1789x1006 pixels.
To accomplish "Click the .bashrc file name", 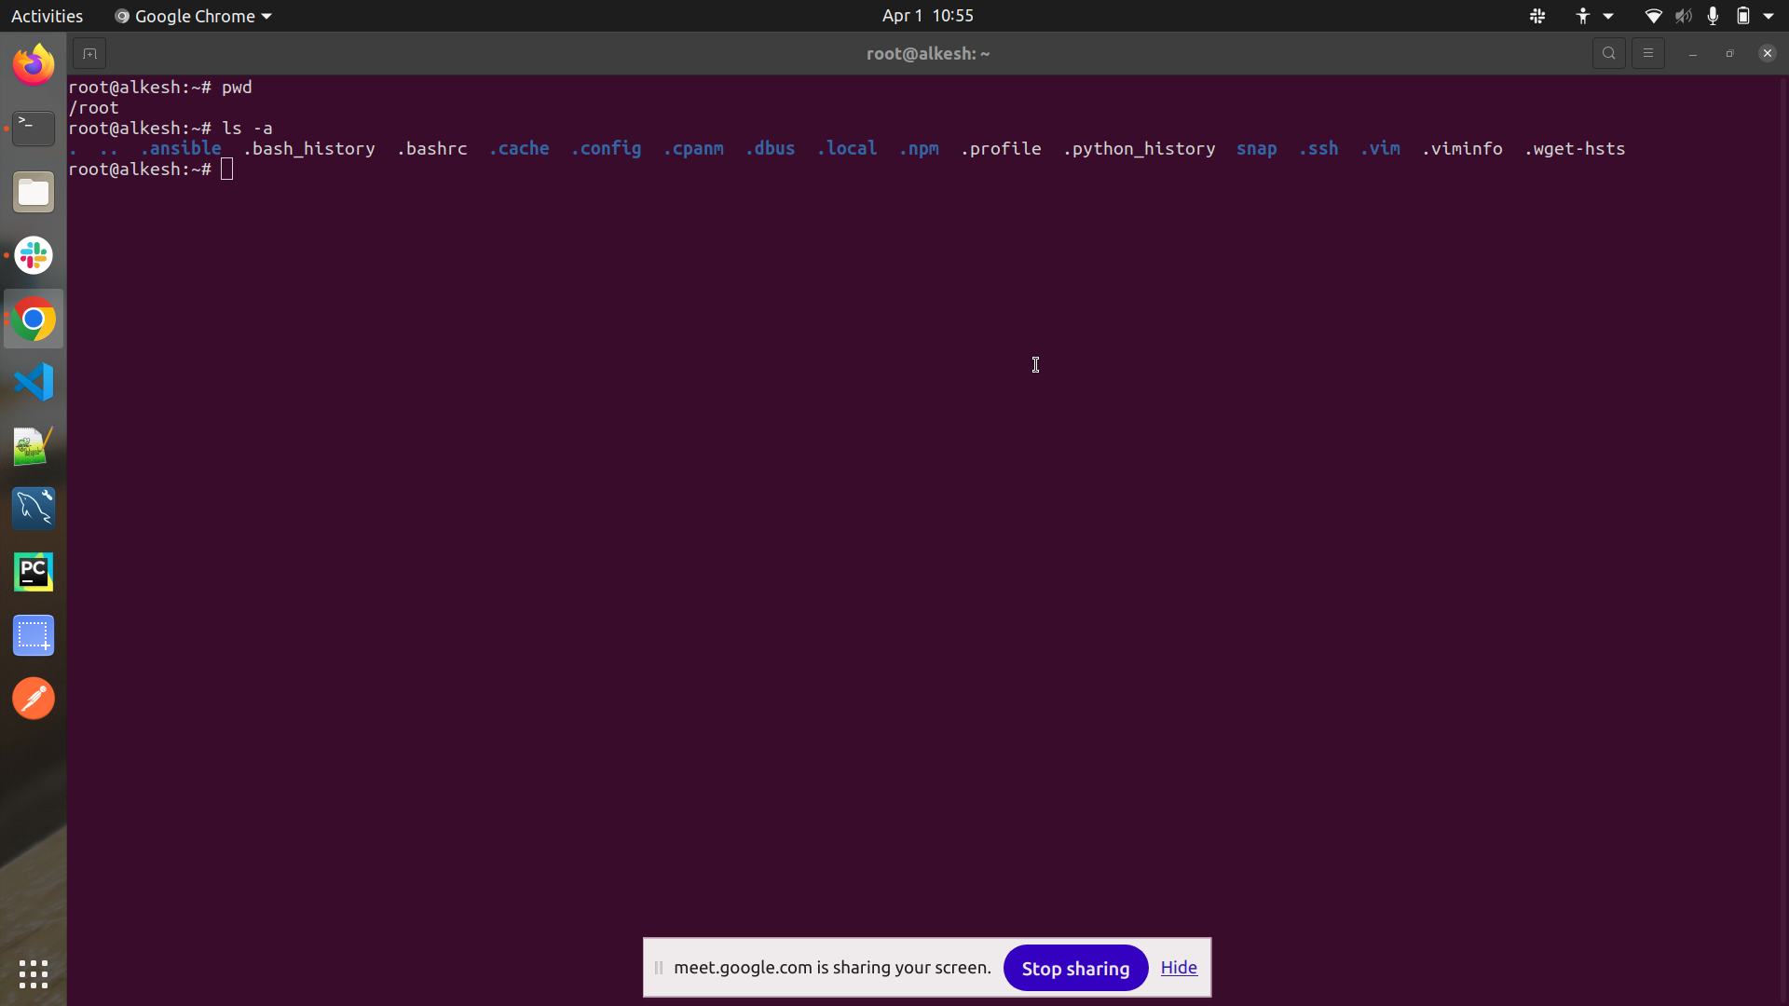I will click(432, 148).
